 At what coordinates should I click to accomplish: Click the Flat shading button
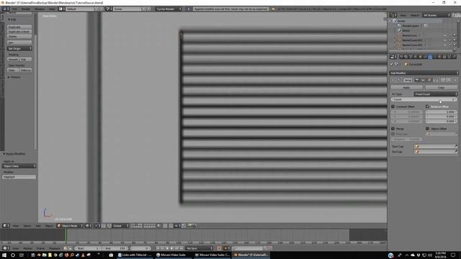[x=26, y=59]
